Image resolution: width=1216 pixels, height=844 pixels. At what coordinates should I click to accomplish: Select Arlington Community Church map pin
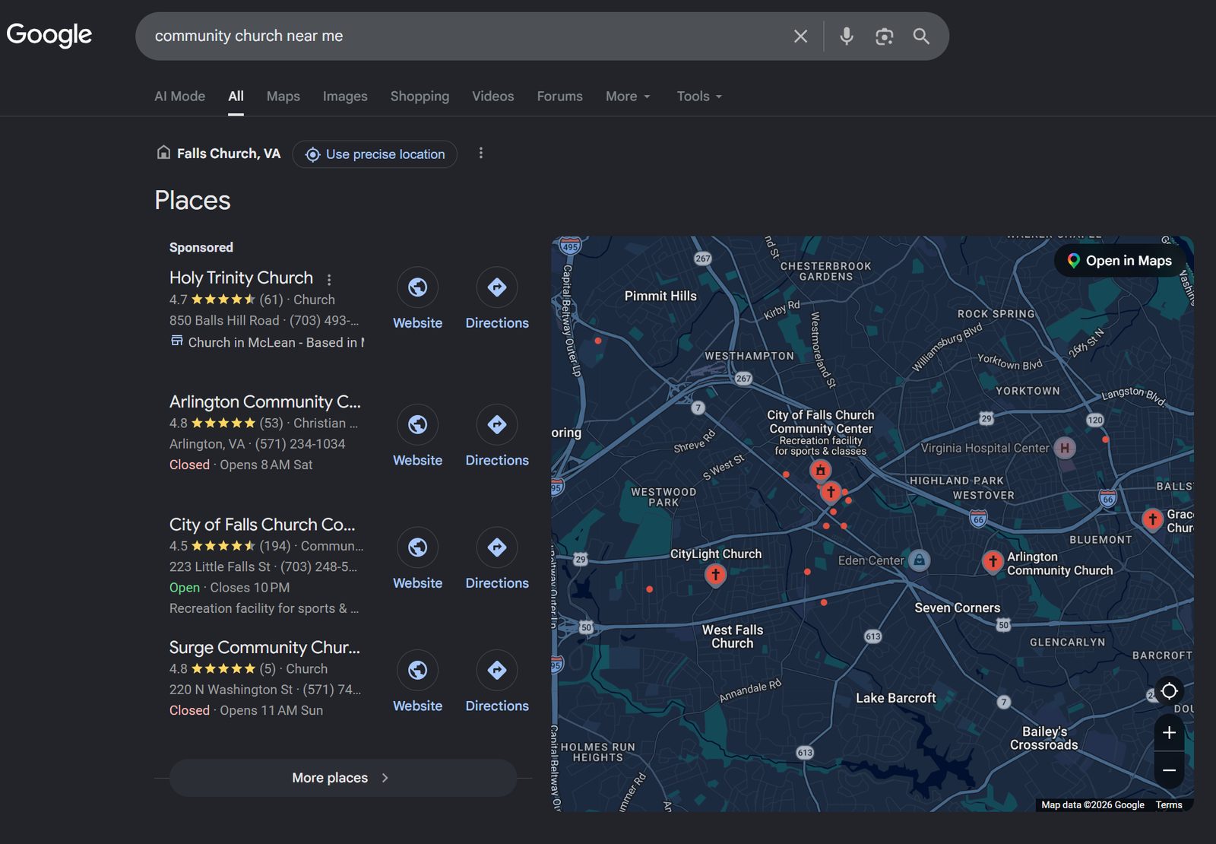993,562
